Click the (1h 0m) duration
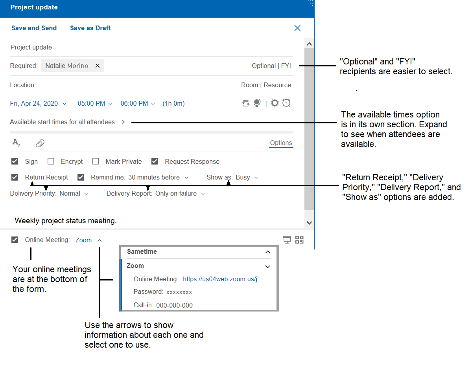The height and width of the screenshot is (372, 470). [x=173, y=104]
